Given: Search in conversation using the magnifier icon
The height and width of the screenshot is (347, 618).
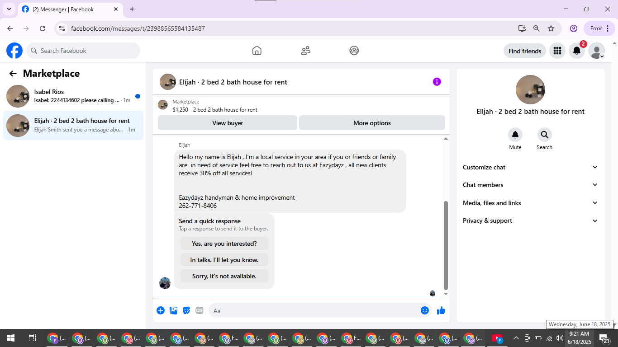Looking at the screenshot, I should pos(545,135).
